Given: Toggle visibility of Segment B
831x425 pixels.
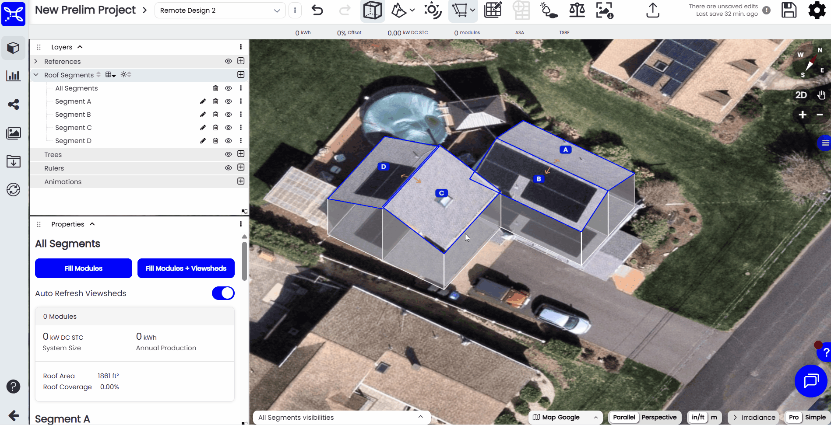Looking at the screenshot, I should (228, 114).
